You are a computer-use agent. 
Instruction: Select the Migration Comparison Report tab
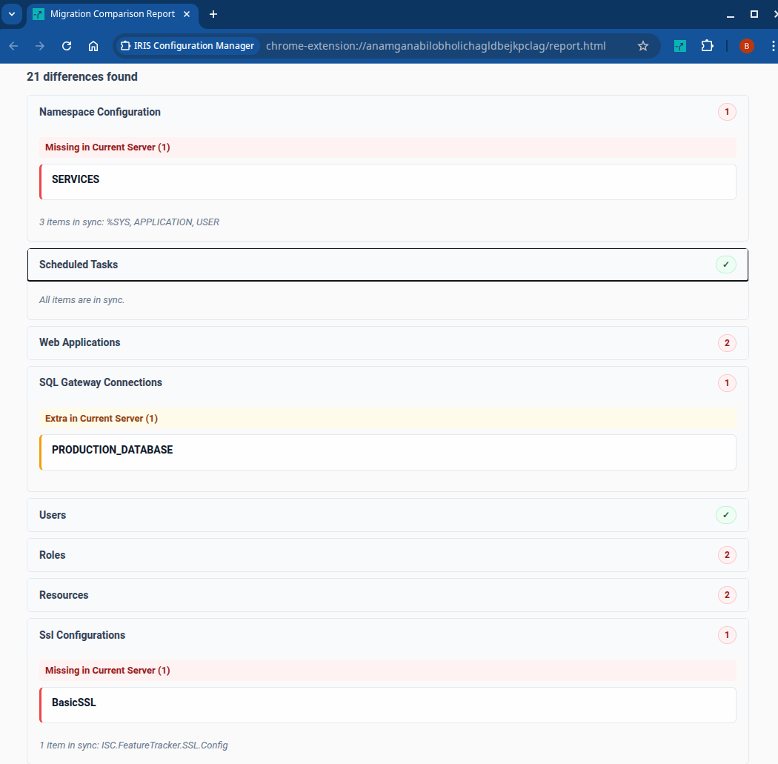tap(111, 14)
